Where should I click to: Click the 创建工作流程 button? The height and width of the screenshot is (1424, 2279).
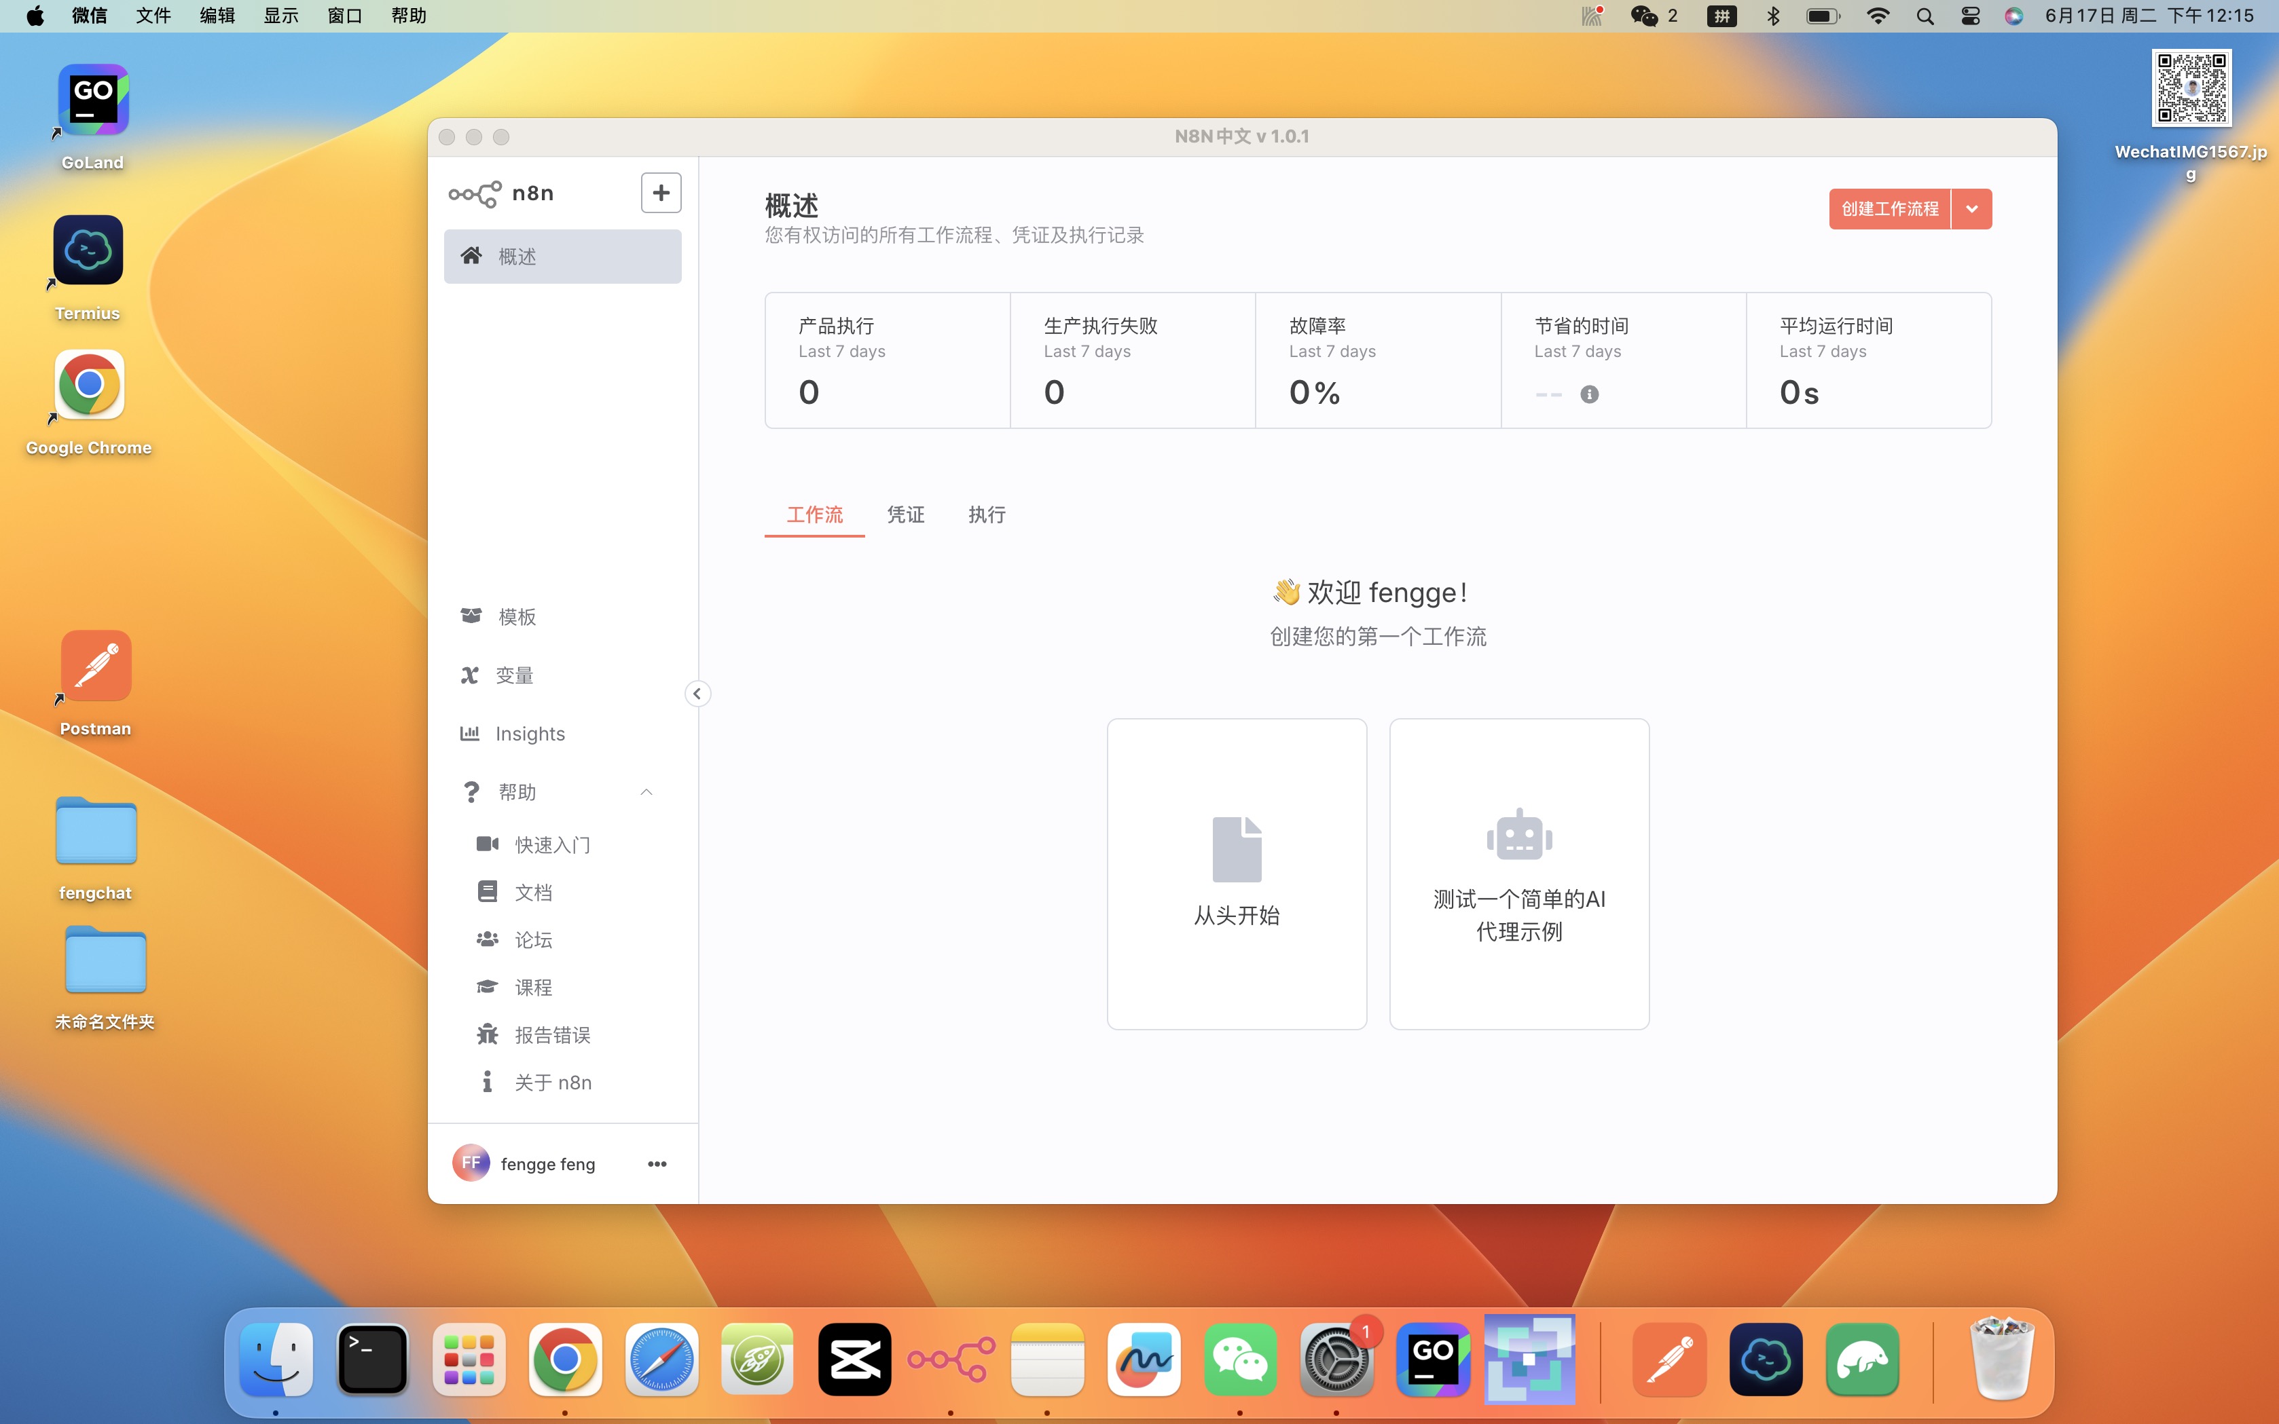pos(1890,209)
